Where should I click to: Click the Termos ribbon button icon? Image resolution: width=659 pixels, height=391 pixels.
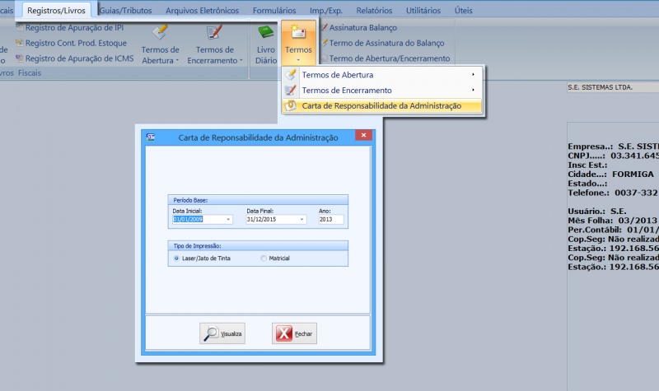pos(298,35)
